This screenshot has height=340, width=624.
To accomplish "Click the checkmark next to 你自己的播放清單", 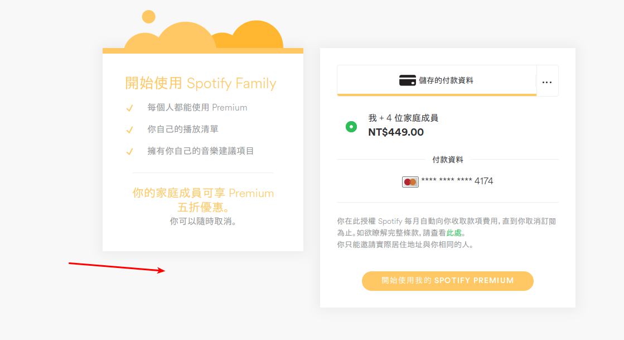I will pos(129,130).
